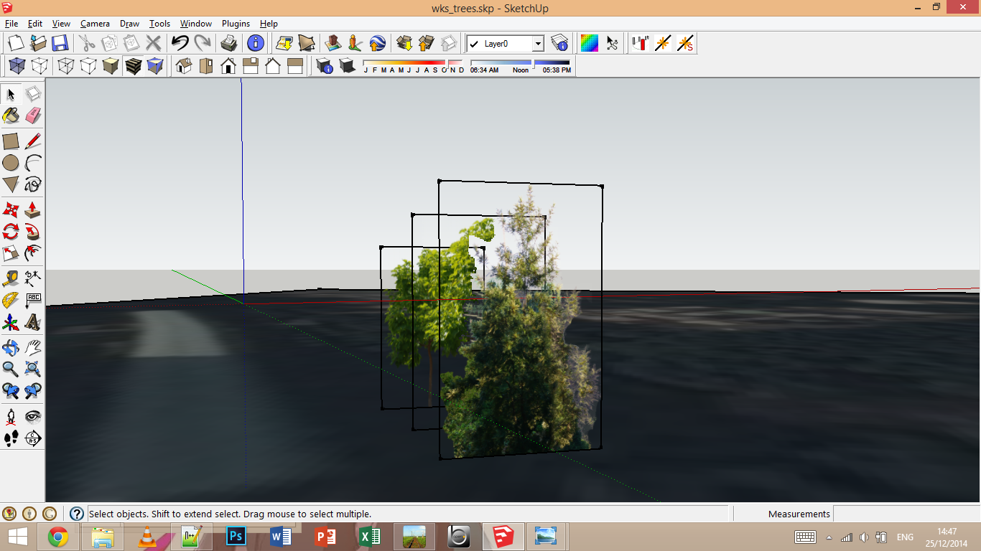The height and width of the screenshot is (551, 981).
Task: Open Model Info dialog button
Action: [256, 43]
